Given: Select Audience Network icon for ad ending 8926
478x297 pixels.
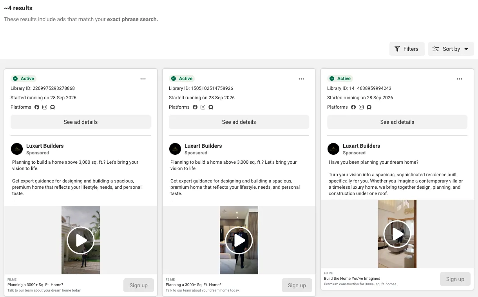Looking at the screenshot, I should pyautogui.click(x=211, y=107).
